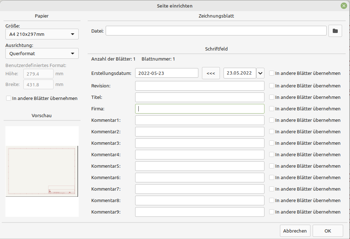Screen dimensions: 350x239
Task: Click the <<< button to apply date
Action: 211,73
